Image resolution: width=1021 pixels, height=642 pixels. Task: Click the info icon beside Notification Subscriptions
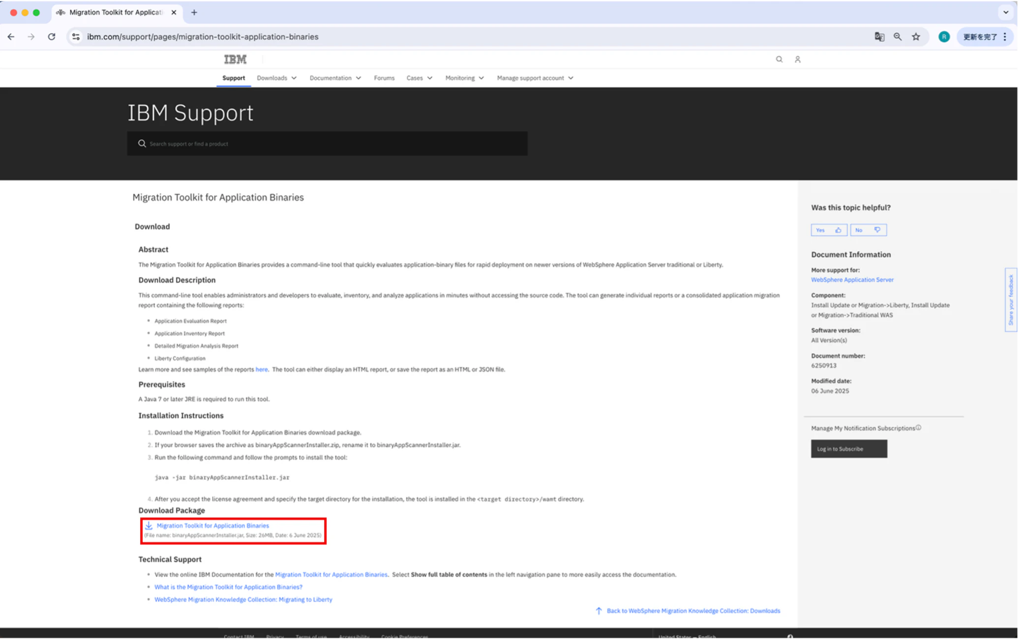pos(918,428)
